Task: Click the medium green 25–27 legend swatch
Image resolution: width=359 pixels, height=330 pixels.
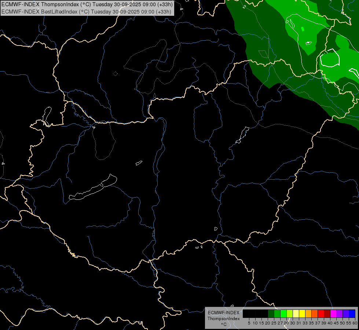Action: [x=277, y=313]
